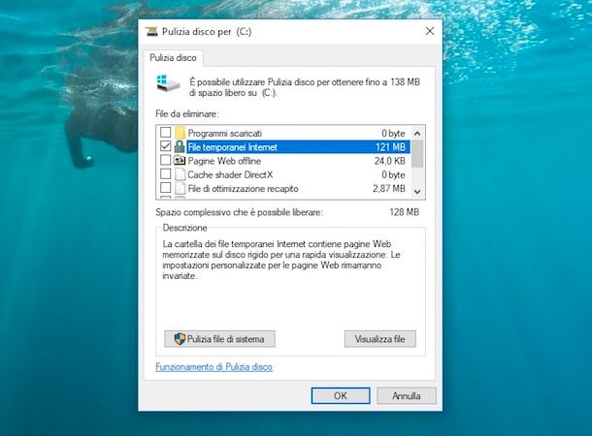Open the Funzionamento di Pulizia disco link
This screenshot has height=436, width=592.
(x=214, y=366)
